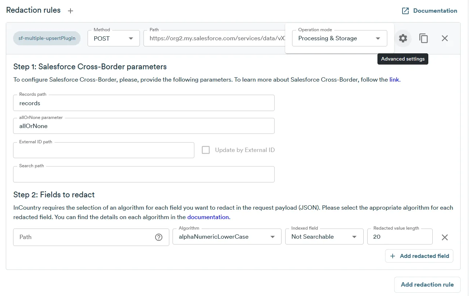
Task: Open the Operation mode dropdown
Action: pyautogui.click(x=339, y=38)
